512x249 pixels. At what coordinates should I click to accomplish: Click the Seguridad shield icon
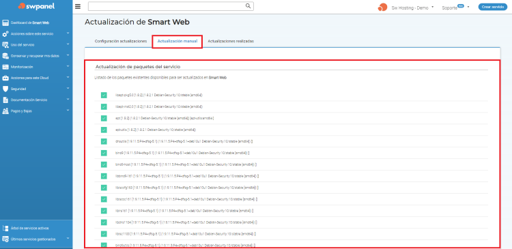click(5, 89)
